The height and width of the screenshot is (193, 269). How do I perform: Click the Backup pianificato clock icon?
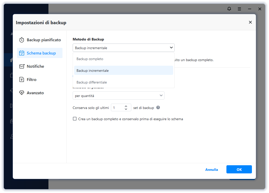point(22,40)
